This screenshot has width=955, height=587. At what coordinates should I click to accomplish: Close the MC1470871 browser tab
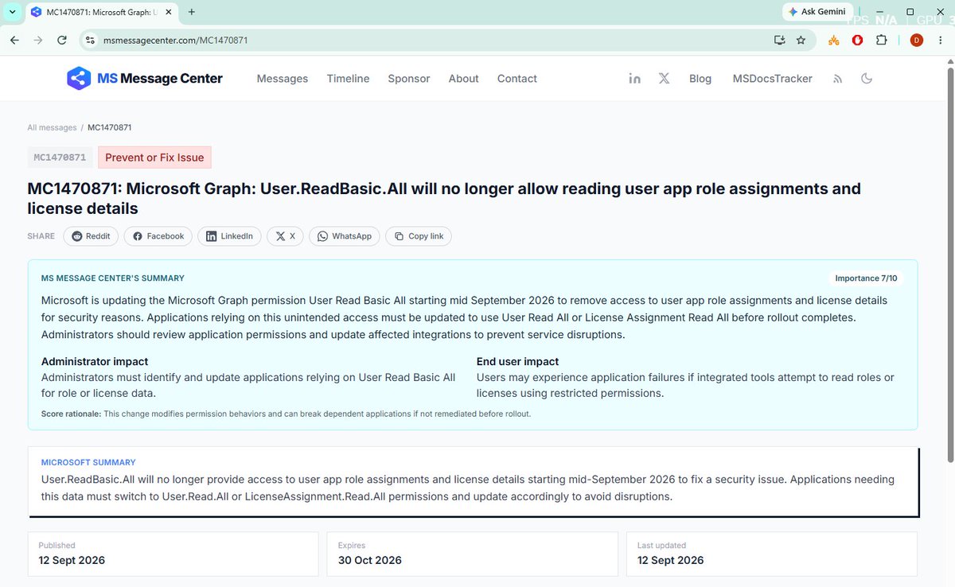pyautogui.click(x=169, y=12)
